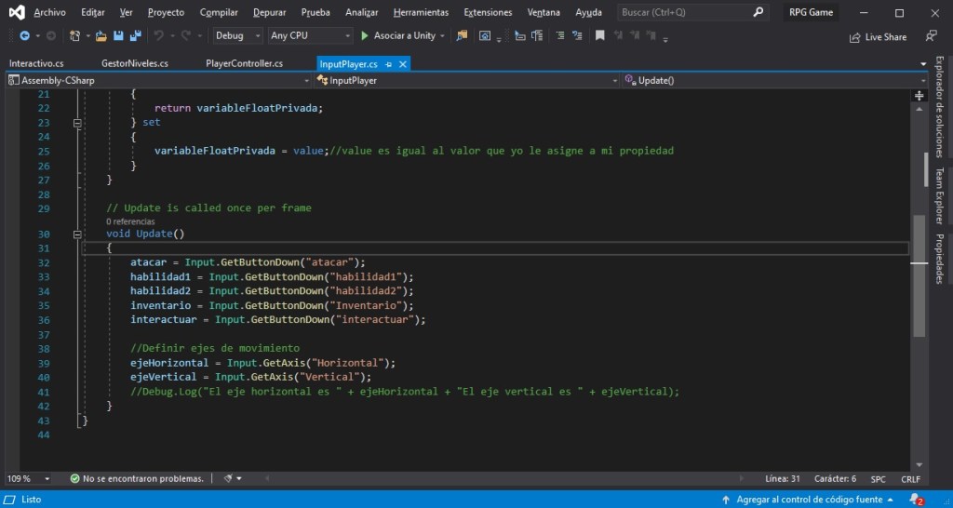
Task: Open the Depurar menu
Action: pyautogui.click(x=269, y=12)
